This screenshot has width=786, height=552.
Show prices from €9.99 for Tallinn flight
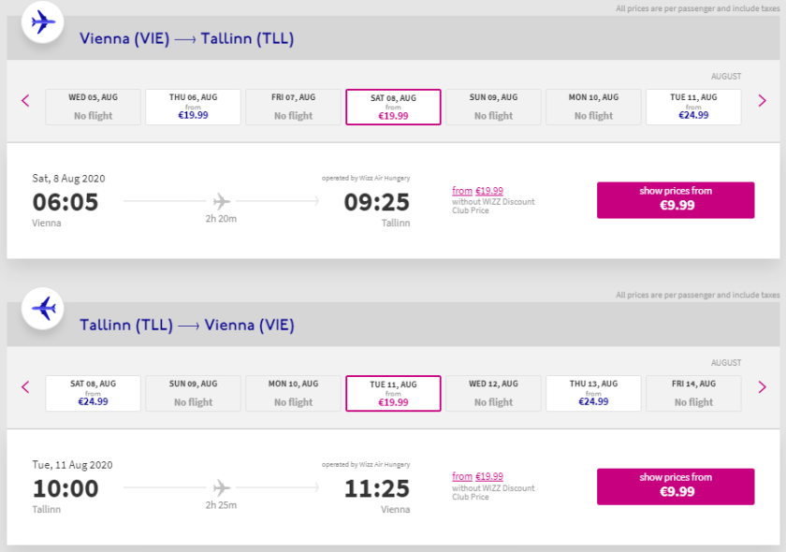tap(676, 486)
